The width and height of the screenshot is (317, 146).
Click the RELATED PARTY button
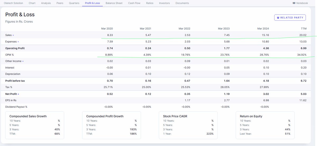point(290,18)
